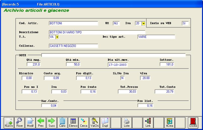Click the UM field showing NU
The image size is (203, 130).
click(x=116, y=23)
